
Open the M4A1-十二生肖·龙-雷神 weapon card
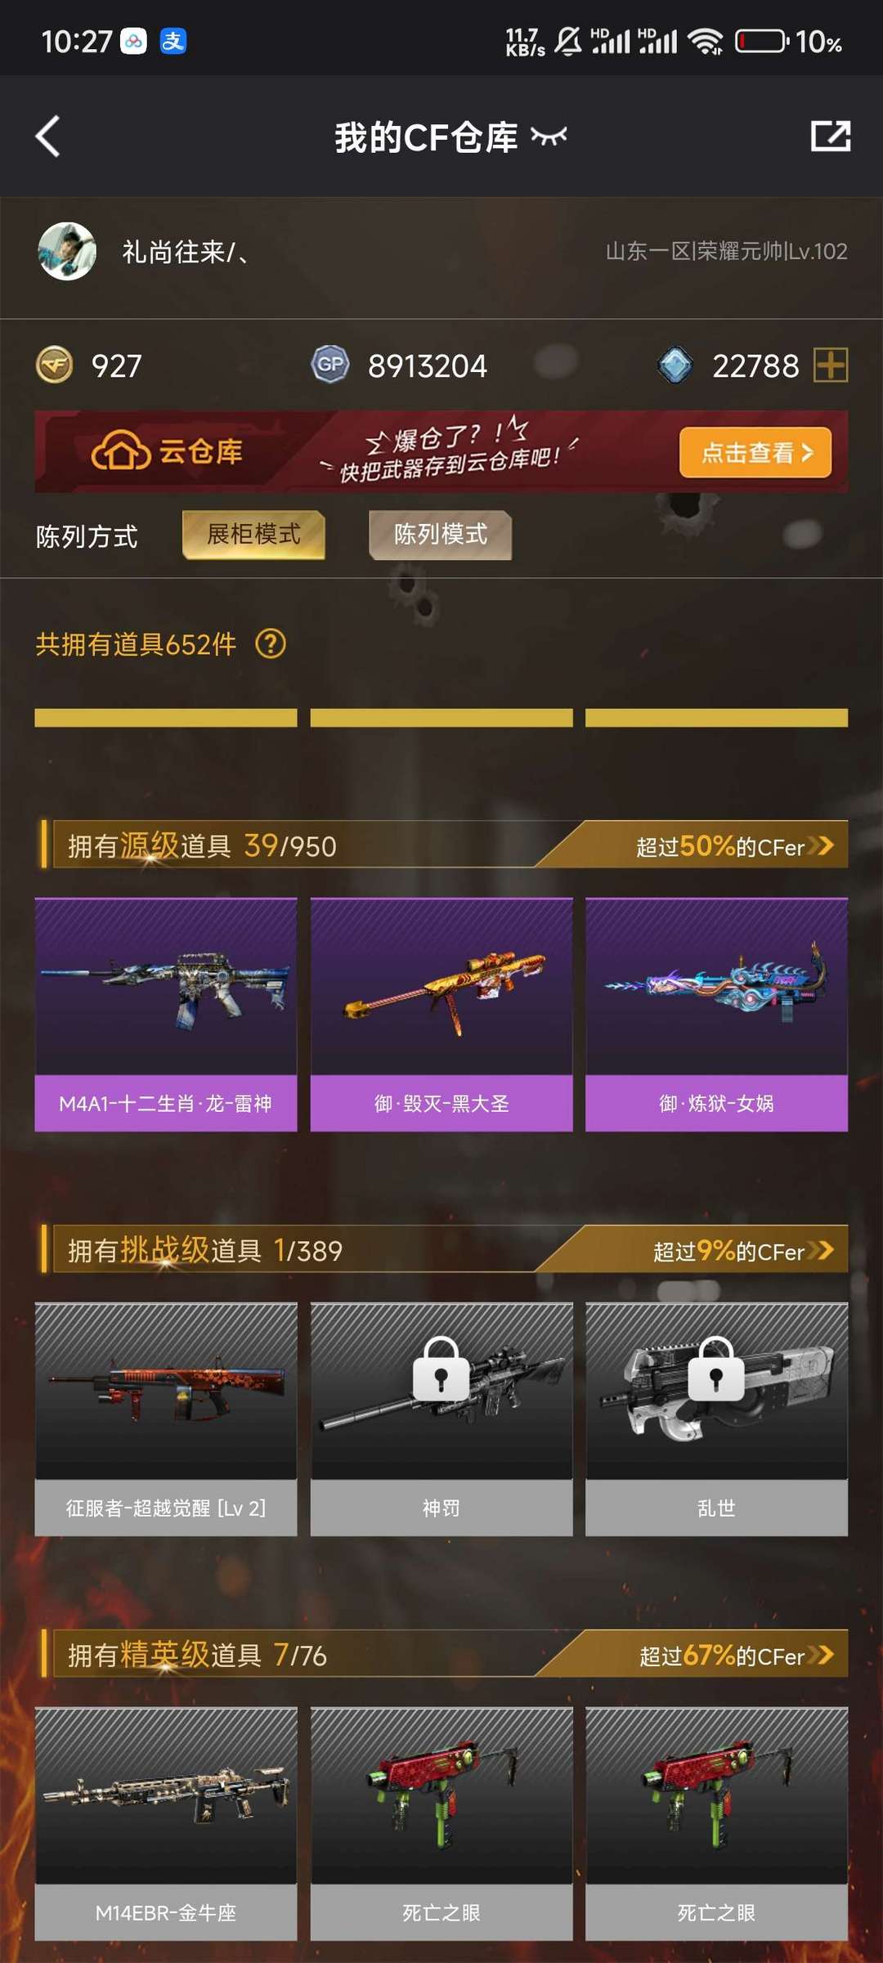tap(165, 1015)
